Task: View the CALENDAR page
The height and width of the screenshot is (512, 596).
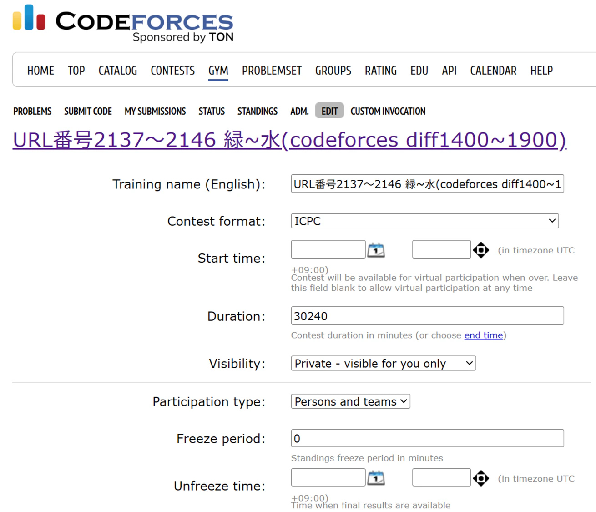Action: (494, 71)
